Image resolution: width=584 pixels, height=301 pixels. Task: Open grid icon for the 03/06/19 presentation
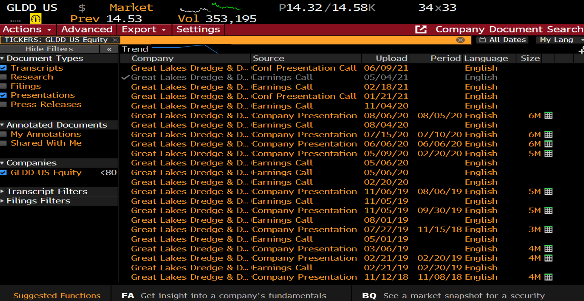click(x=548, y=249)
